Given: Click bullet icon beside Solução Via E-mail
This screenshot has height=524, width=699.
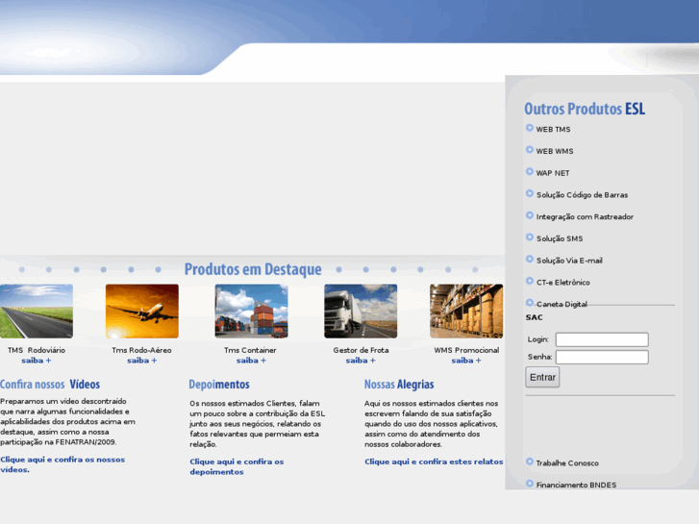Looking at the screenshot, I should tap(530, 259).
